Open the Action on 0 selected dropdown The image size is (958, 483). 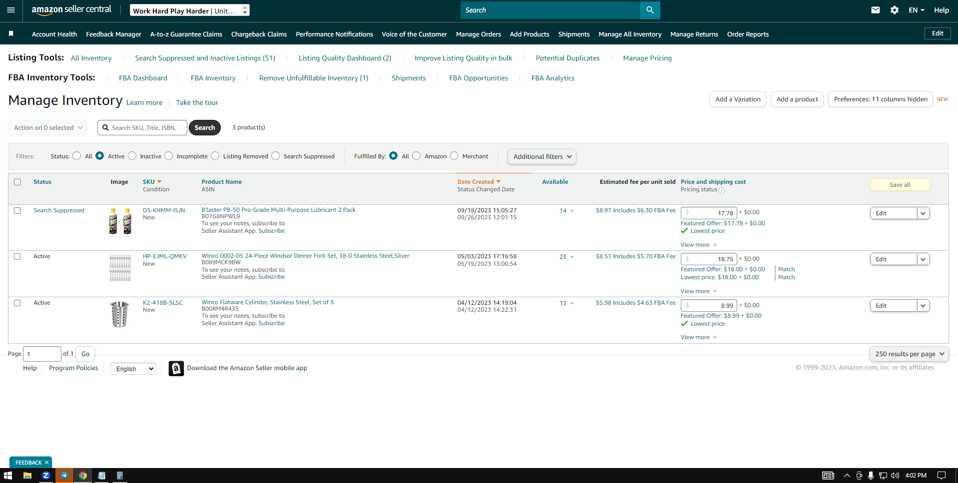coord(48,127)
